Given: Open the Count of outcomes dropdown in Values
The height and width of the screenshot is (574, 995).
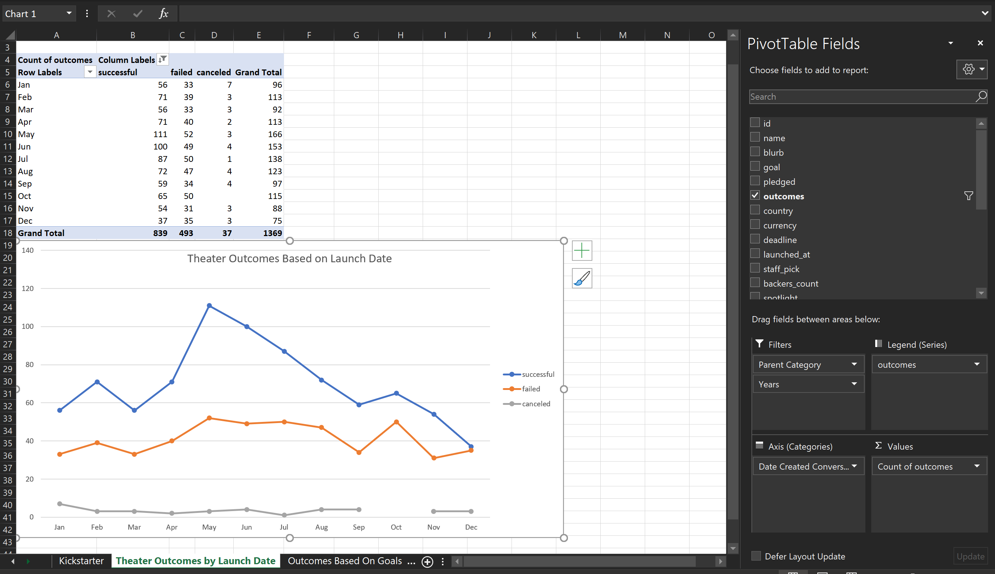Looking at the screenshot, I should pyautogui.click(x=977, y=466).
